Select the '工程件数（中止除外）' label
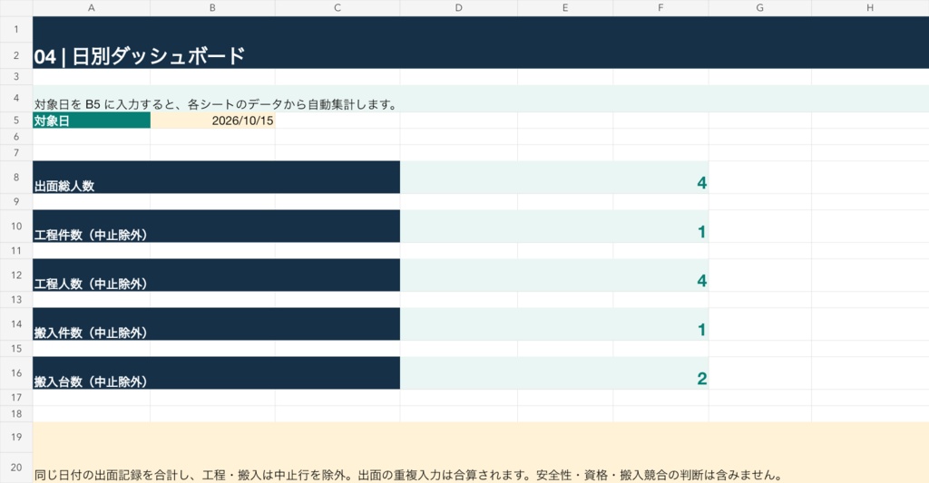The width and height of the screenshot is (929, 483). (216, 227)
